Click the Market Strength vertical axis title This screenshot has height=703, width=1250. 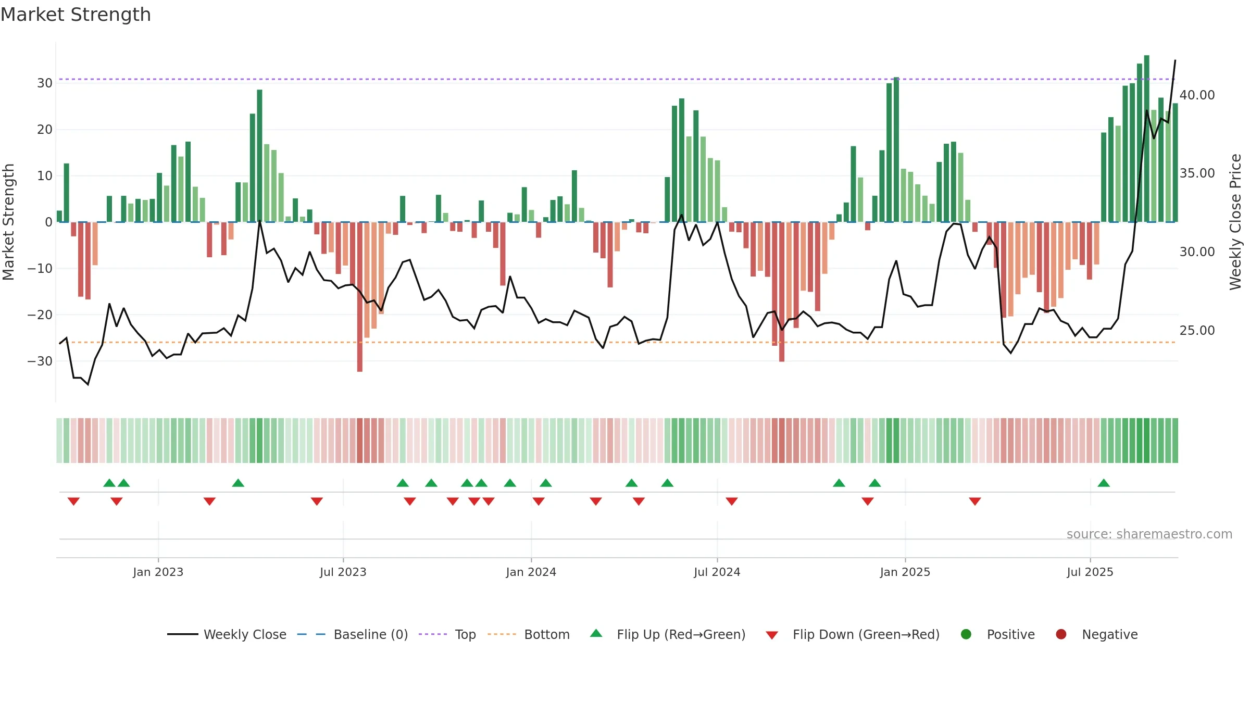8,222
